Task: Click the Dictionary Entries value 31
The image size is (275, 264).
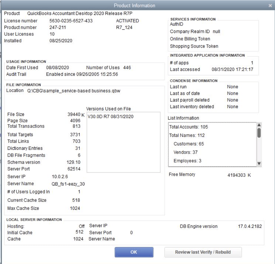Action: (78, 148)
